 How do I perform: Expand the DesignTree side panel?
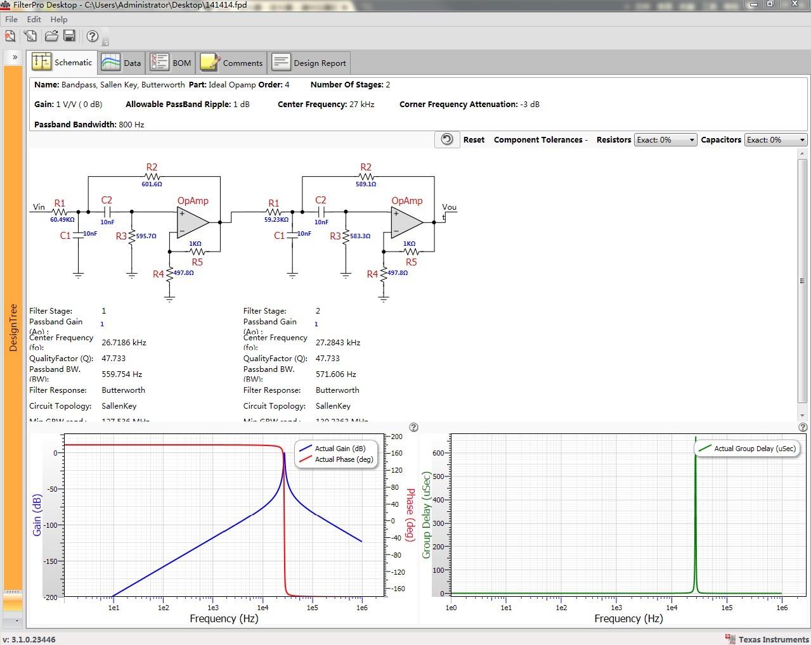(14, 57)
